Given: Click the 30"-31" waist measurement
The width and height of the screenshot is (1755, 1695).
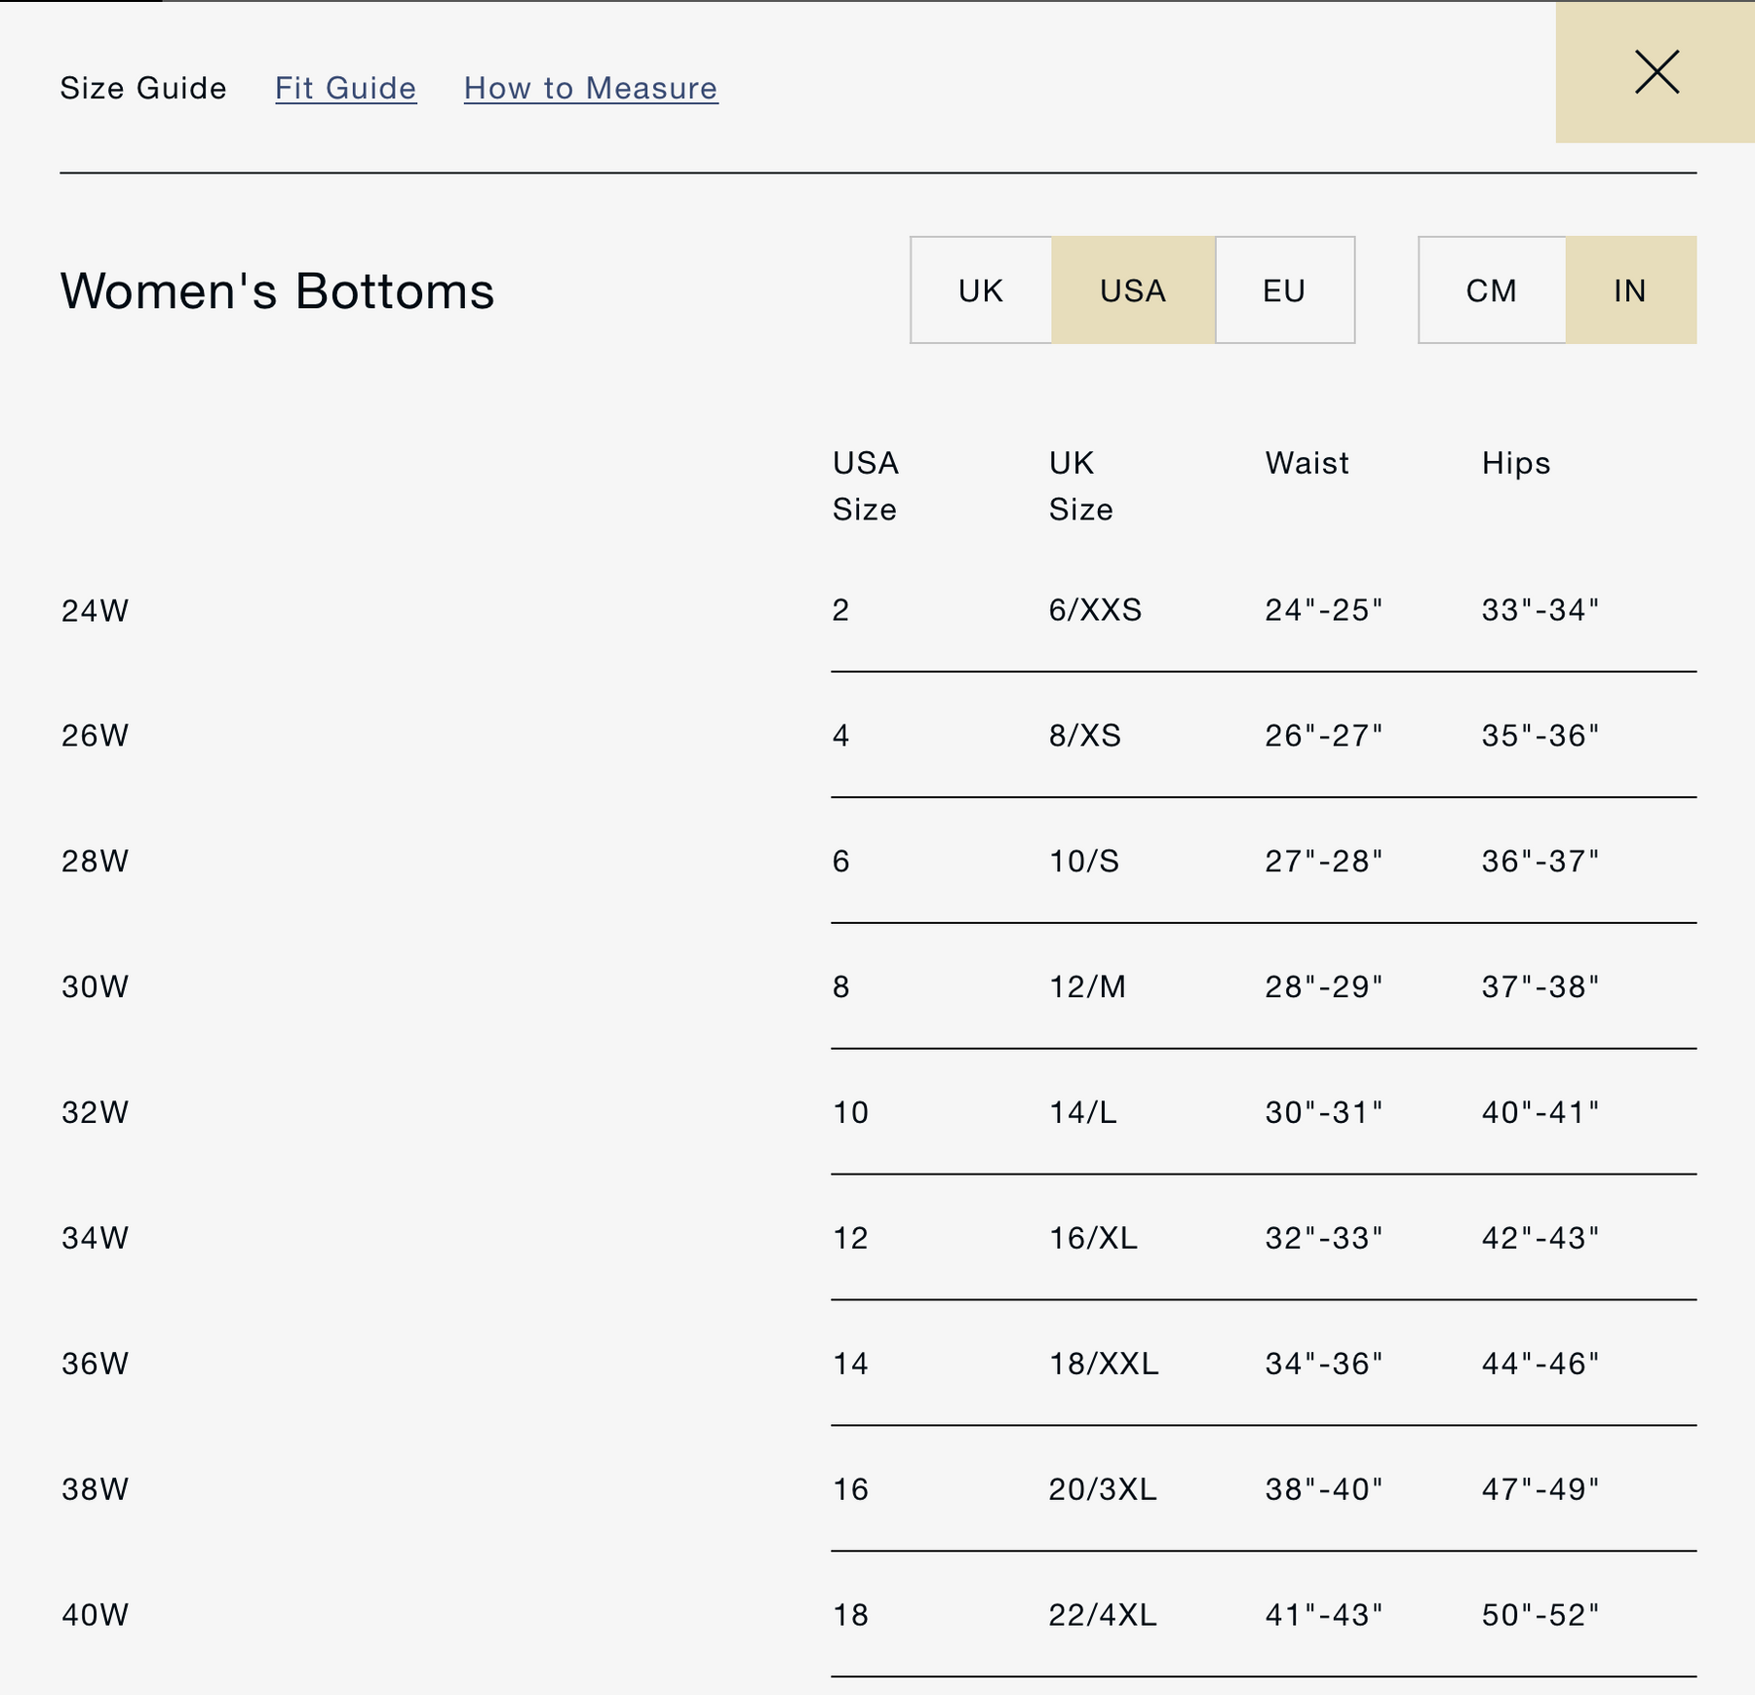Looking at the screenshot, I should 1323,1112.
